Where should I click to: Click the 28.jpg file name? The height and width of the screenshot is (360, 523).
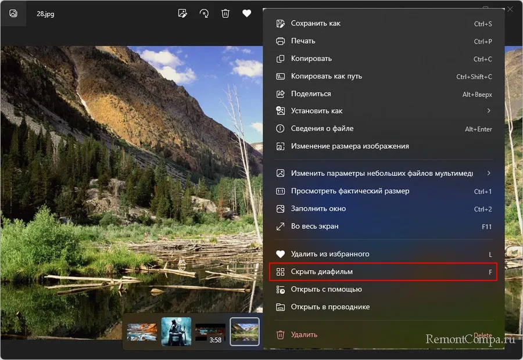45,14
